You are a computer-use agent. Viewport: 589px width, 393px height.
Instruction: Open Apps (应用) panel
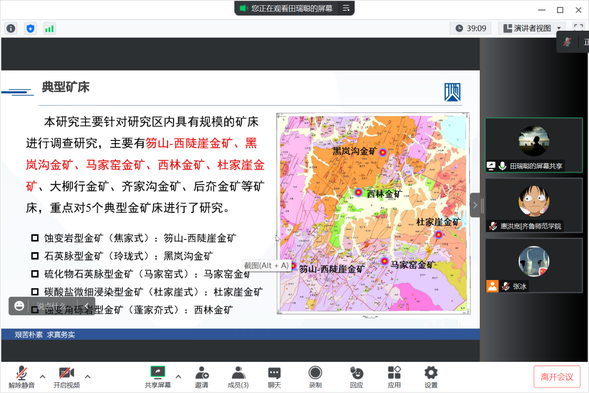(394, 377)
